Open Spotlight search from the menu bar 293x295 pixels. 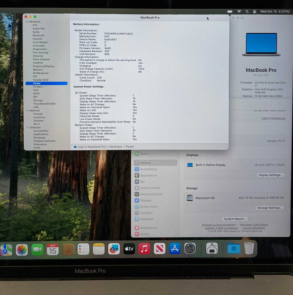tap(248, 11)
